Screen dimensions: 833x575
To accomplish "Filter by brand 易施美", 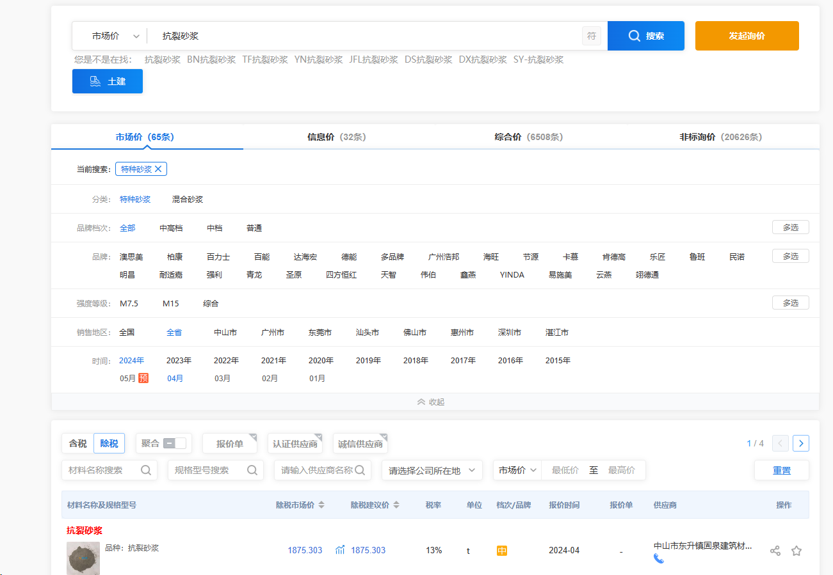I will click(x=560, y=274).
